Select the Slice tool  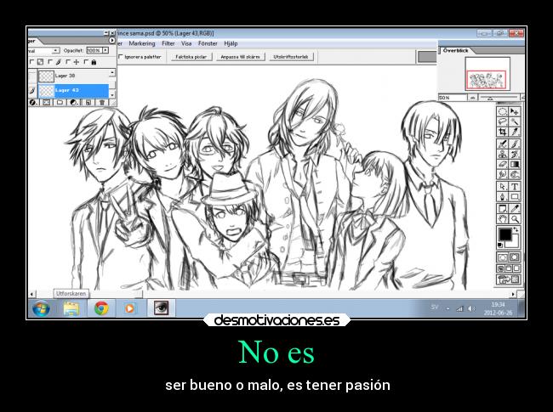click(x=515, y=132)
